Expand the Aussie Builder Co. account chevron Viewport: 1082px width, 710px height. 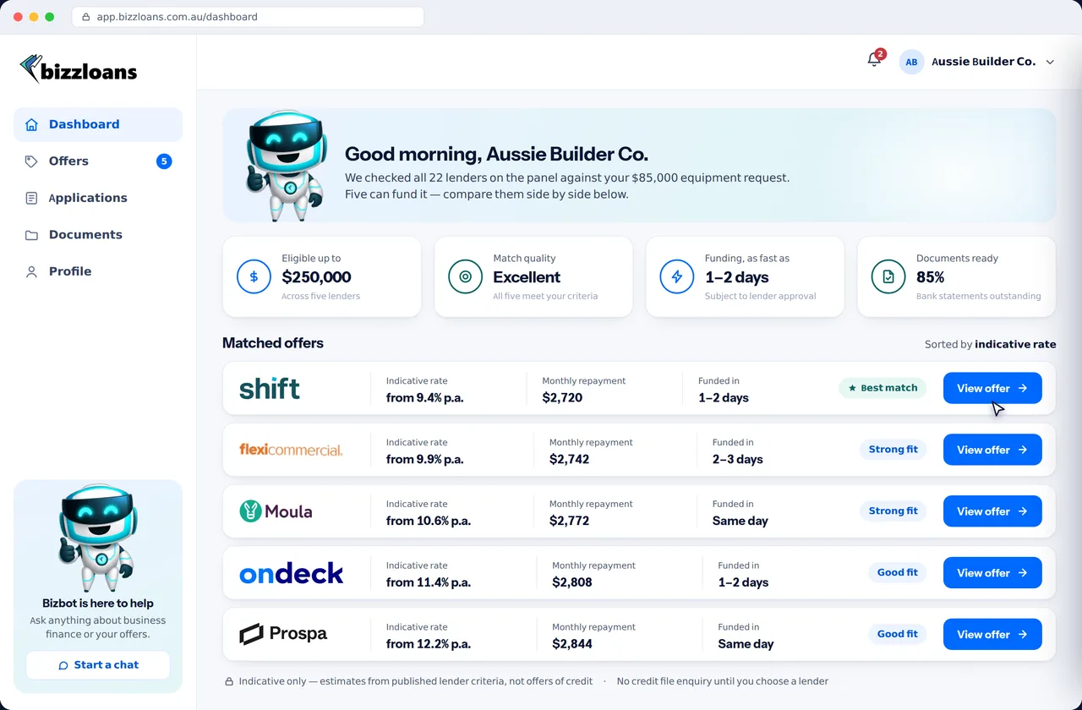coord(1050,62)
